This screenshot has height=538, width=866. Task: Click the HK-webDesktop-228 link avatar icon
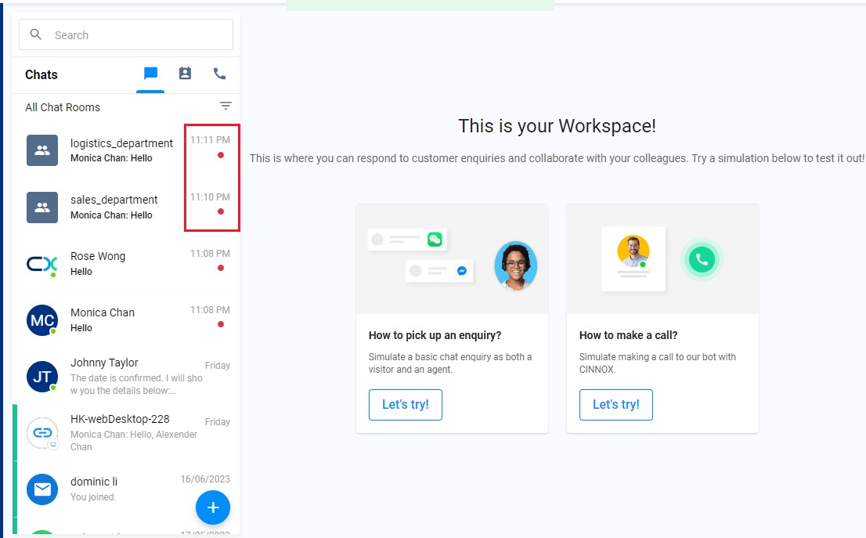point(42,433)
